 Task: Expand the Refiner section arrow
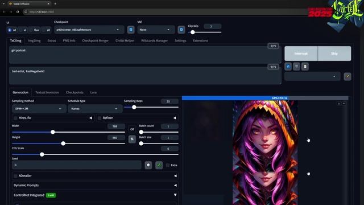coord(175,118)
